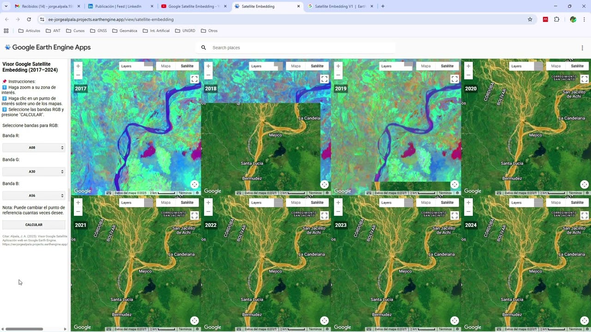Open Términos link on the 2017 map
The height and width of the screenshot is (332, 591).
pos(185,193)
